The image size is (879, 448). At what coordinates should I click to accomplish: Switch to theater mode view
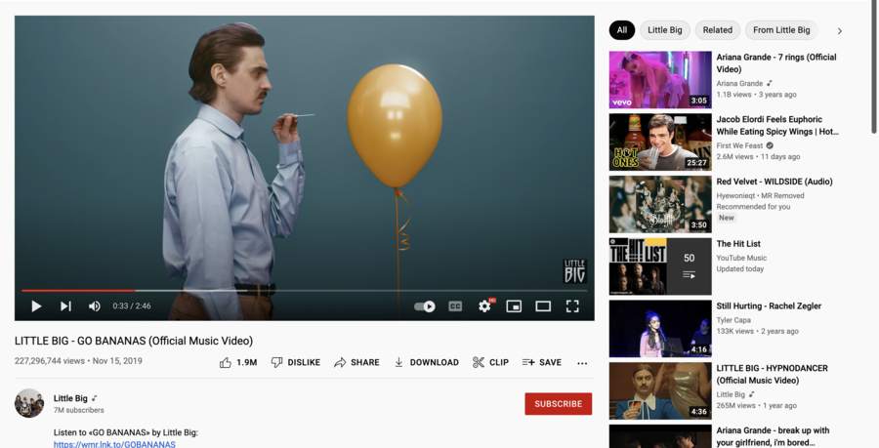[543, 306]
